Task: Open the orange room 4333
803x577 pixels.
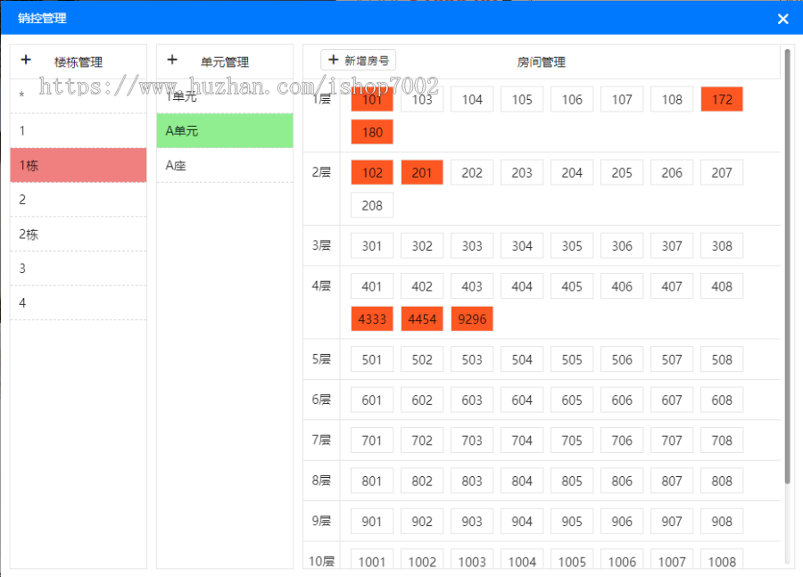Action: (x=372, y=319)
